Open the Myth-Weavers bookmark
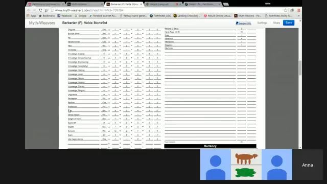 pos(247,16)
